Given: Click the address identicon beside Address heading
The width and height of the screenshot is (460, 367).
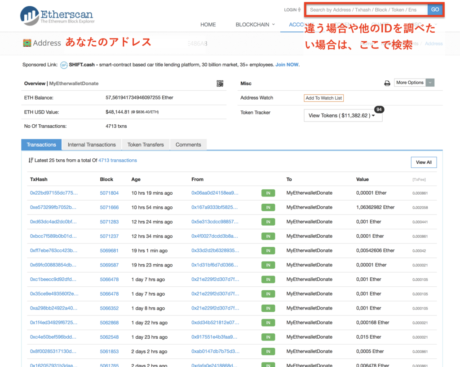Looking at the screenshot, I should click(27, 43).
